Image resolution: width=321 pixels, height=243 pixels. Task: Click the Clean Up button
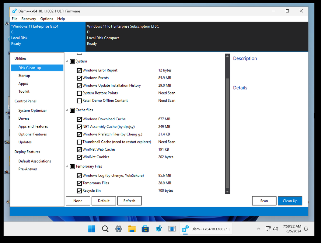tap(290, 201)
